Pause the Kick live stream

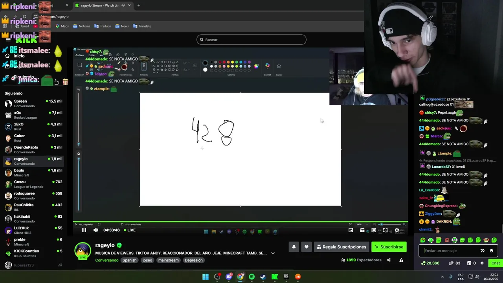pos(84,230)
